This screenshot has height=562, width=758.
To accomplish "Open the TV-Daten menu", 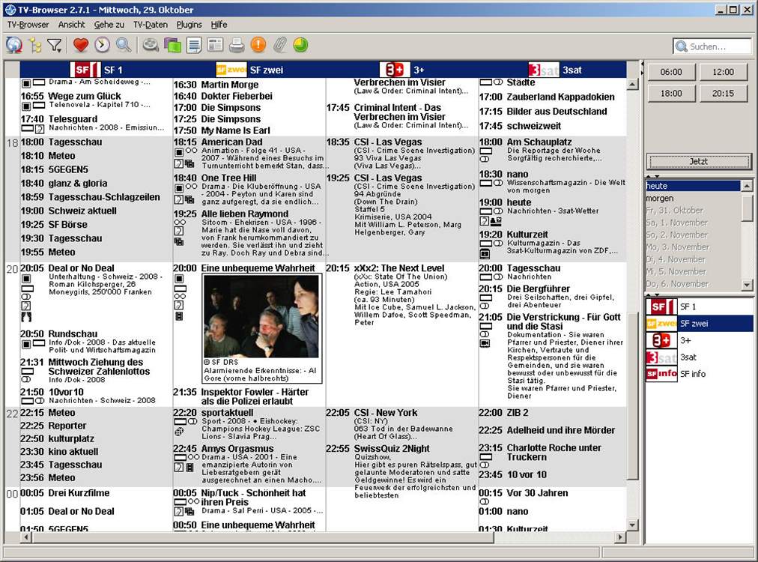I will (151, 25).
